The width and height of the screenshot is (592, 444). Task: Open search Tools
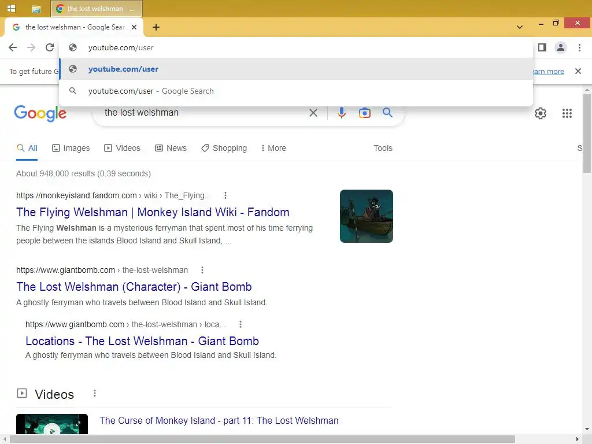[x=383, y=148]
